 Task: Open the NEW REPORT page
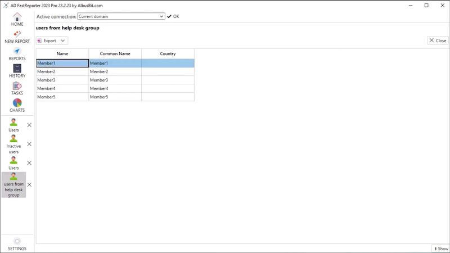click(x=17, y=37)
